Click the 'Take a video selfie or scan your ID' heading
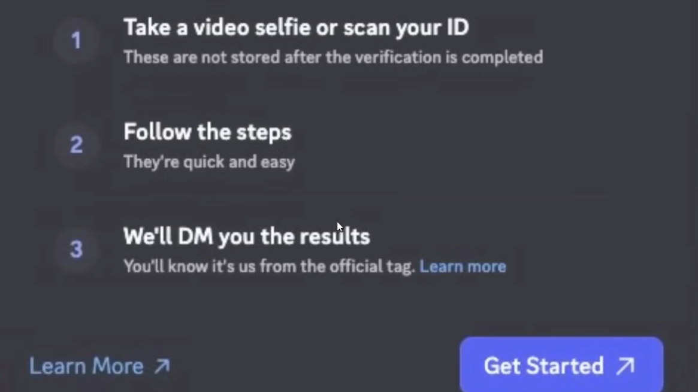 tap(296, 28)
